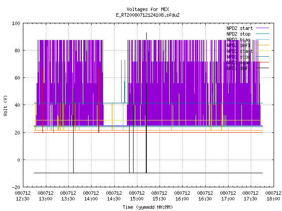Click the x-axis tick label 17:30

click(x=250, y=199)
